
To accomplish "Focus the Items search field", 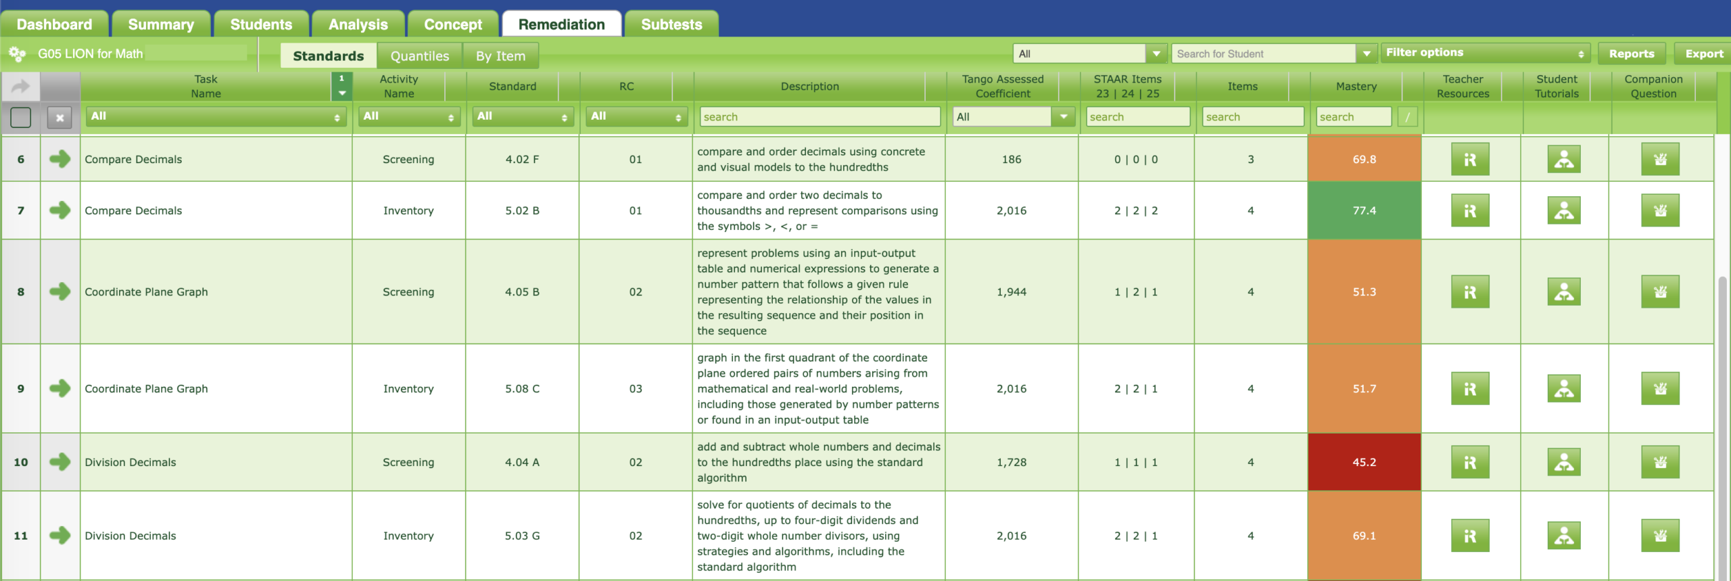I will [x=1252, y=117].
